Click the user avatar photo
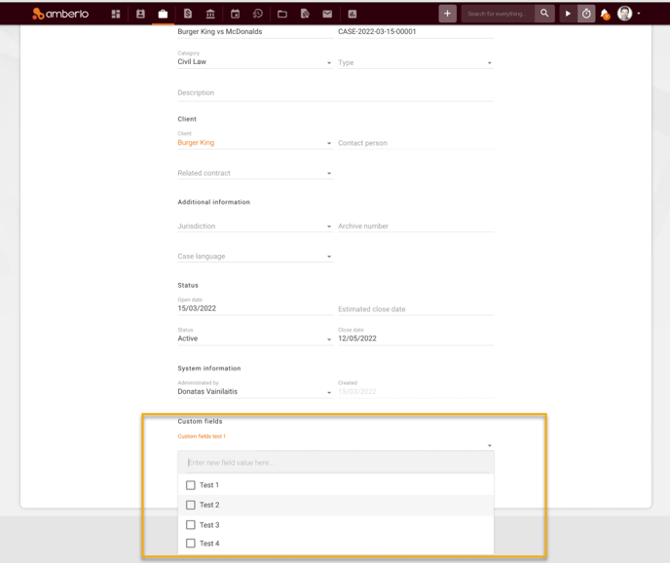Screen dimensions: 670x563 pos(624,14)
